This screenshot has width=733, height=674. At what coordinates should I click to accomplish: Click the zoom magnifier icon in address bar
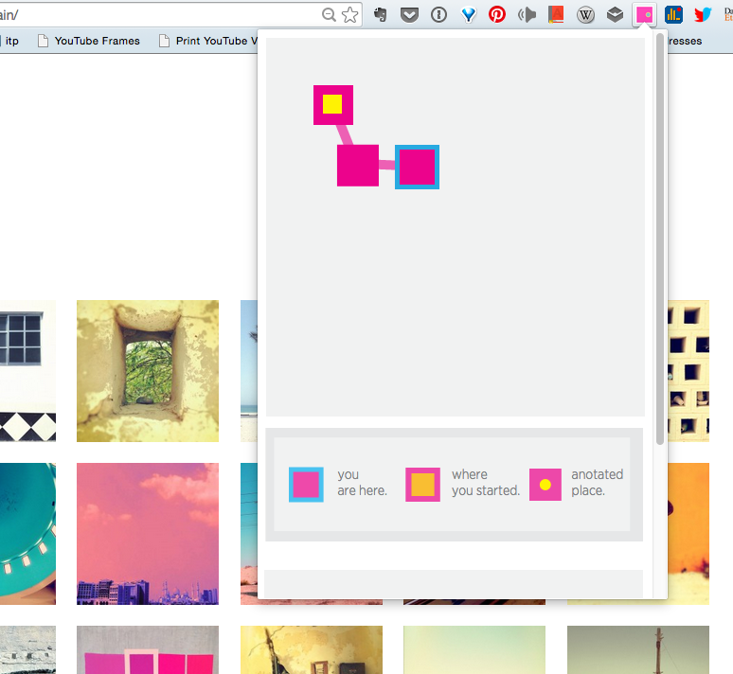coord(330,14)
